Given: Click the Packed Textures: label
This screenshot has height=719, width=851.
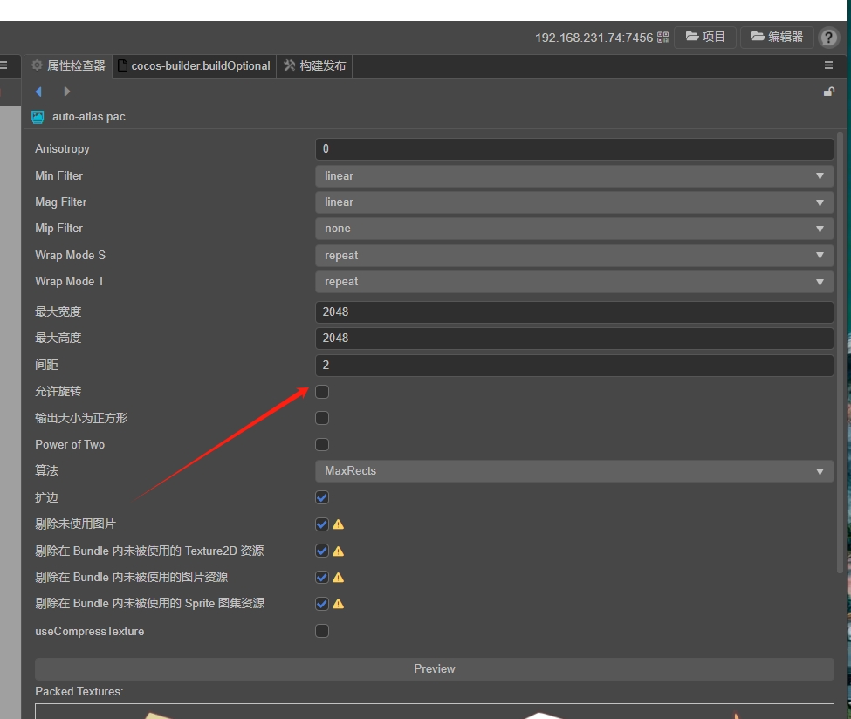Looking at the screenshot, I should point(79,691).
